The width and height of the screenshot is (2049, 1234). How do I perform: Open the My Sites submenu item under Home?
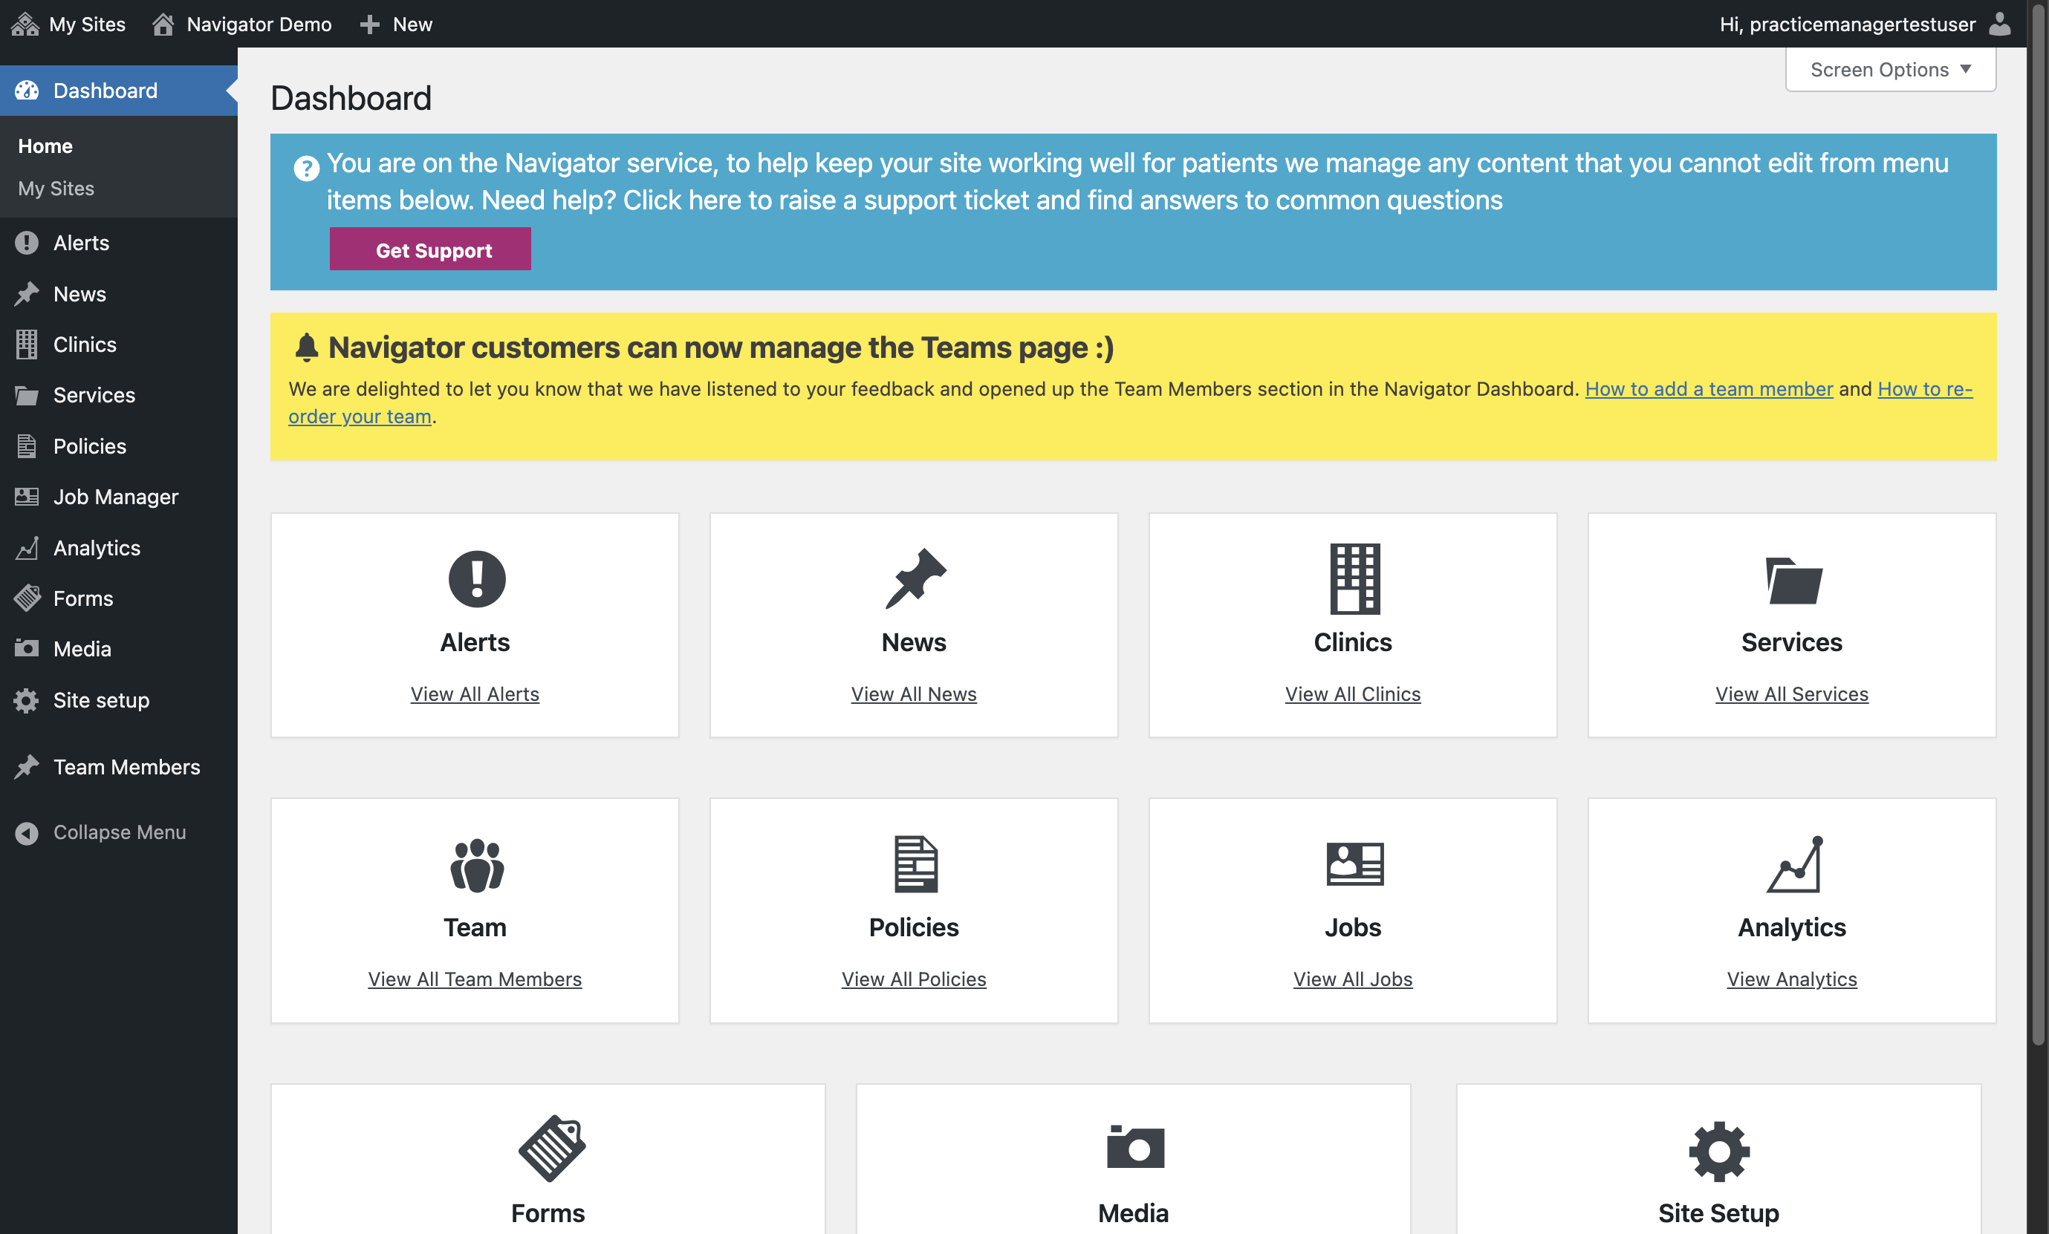tap(56, 189)
